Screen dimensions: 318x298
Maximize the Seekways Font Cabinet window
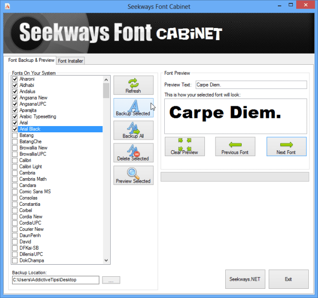(290, 5)
